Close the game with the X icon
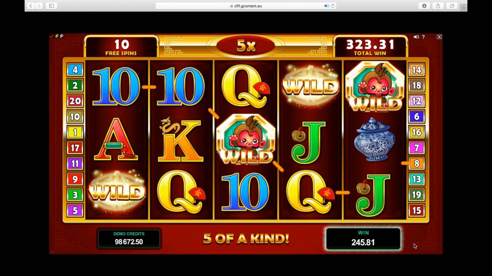 tap(439, 37)
